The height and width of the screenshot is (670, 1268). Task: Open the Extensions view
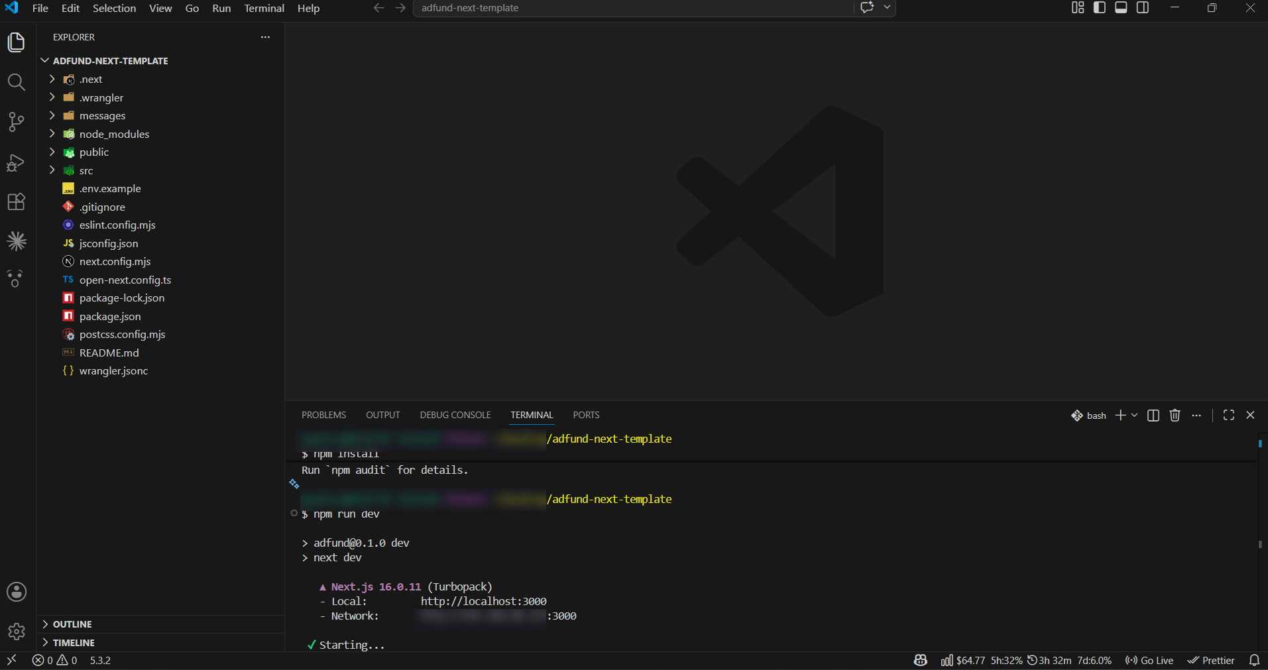coord(17,201)
